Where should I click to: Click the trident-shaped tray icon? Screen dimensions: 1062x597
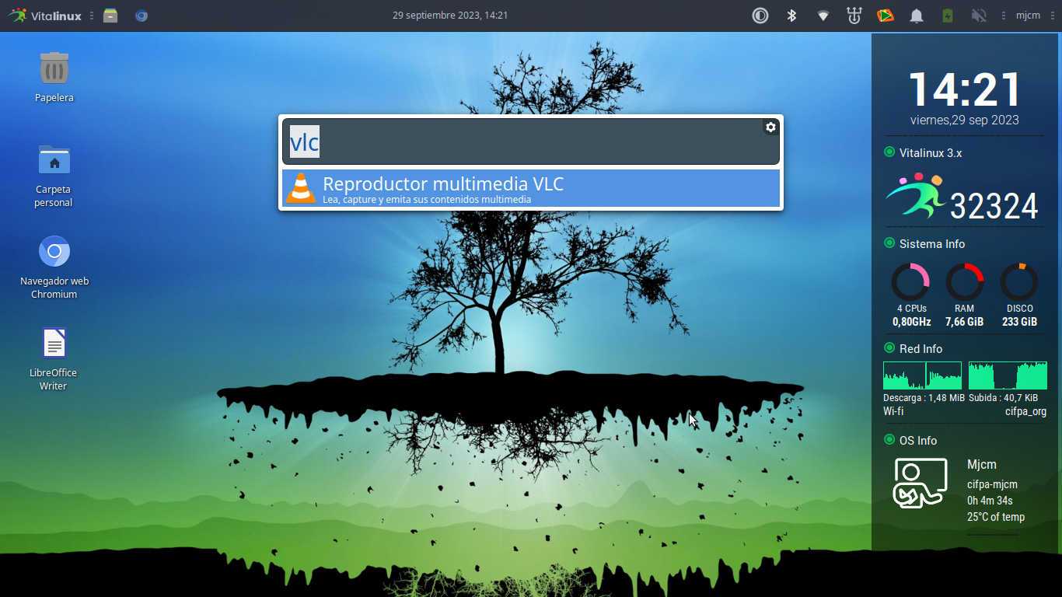pyautogui.click(x=854, y=16)
